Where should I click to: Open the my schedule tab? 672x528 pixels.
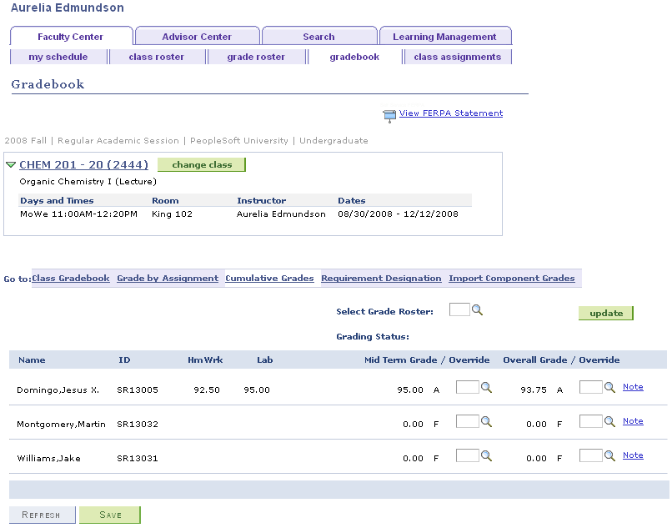coord(58,56)
